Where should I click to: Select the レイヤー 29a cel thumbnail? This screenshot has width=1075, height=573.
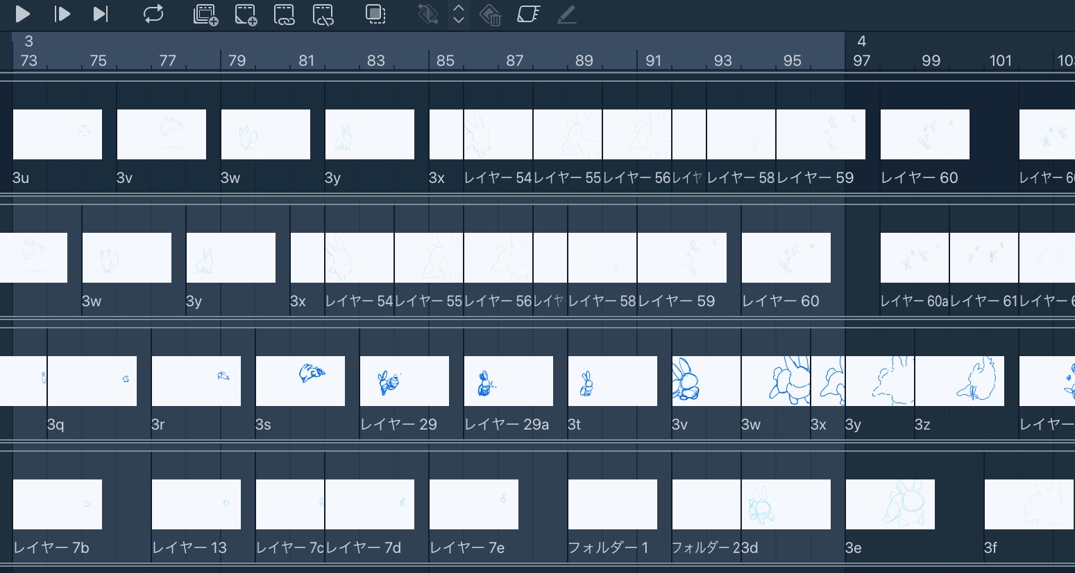click(x=509, y=381)
